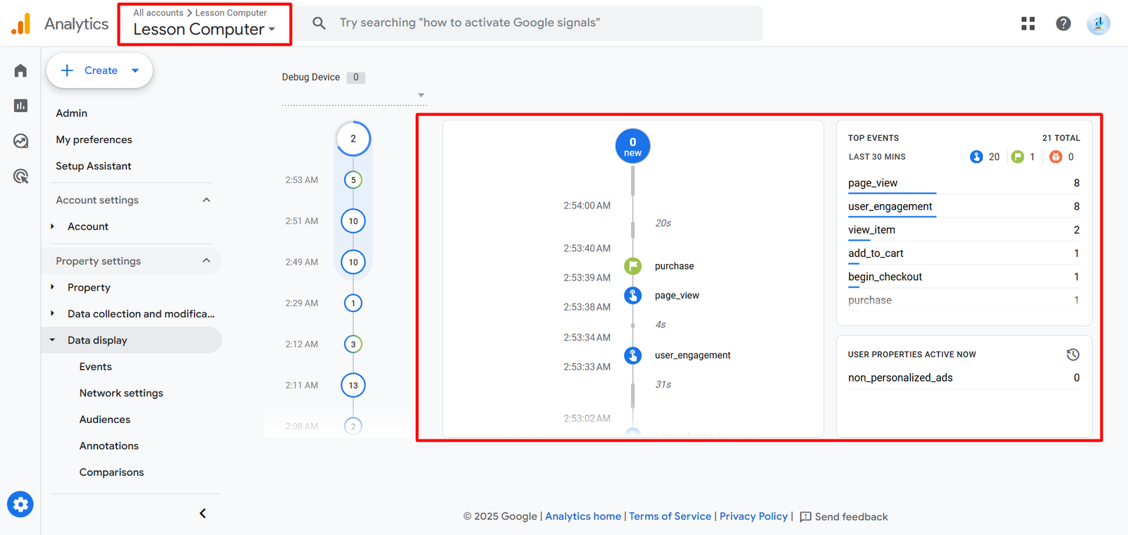Open the Explore icon in left rail
The width and height of the screenshot is (1128, 535).
[x=20, y=141]
